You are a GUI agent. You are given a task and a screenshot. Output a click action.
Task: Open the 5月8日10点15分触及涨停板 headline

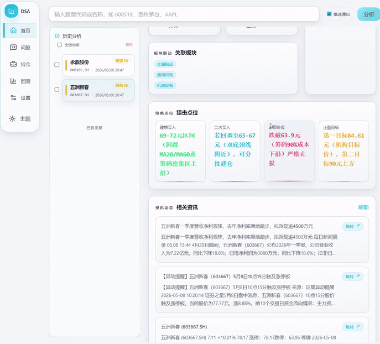[x=225, y=277]
